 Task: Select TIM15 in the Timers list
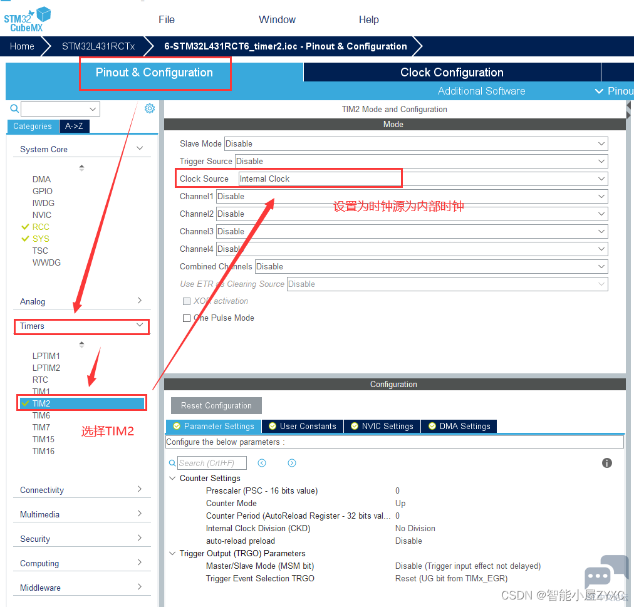(43, 439)
